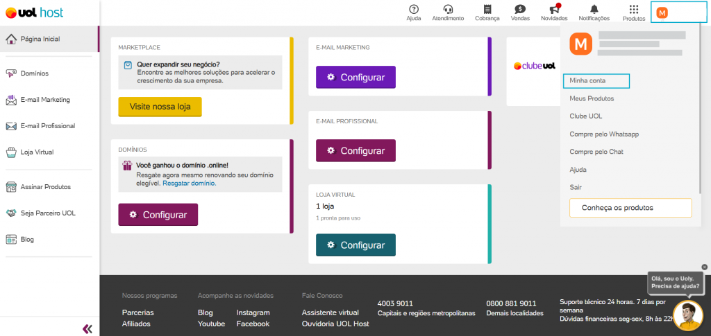Open the Parcerias footer link
This screenshot has width=711, height=336.
[x=138, y=312]
